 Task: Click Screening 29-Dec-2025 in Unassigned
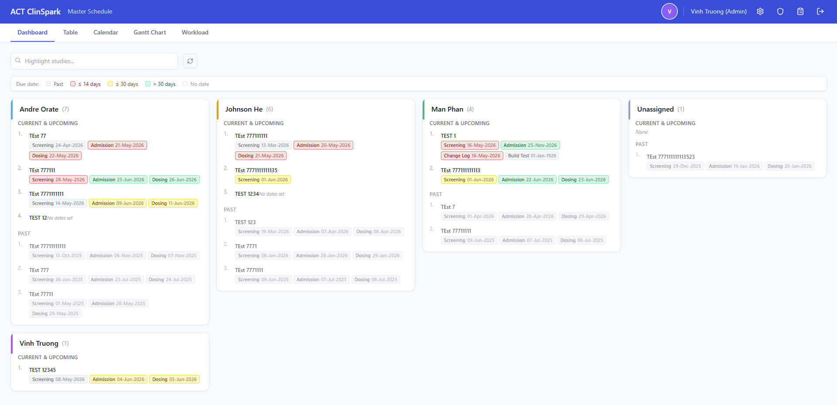pos(675,166)
